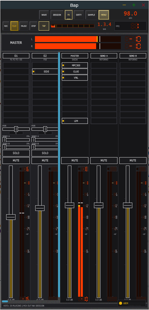
Task: Solo channel 01
Action: tap(16, 153)
